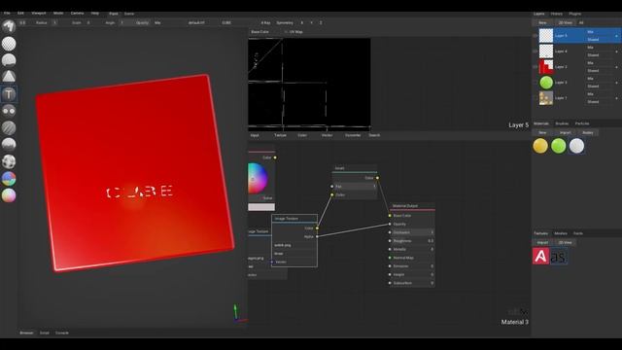Toggle visibility of Layer 2

(x=536, y=67)
